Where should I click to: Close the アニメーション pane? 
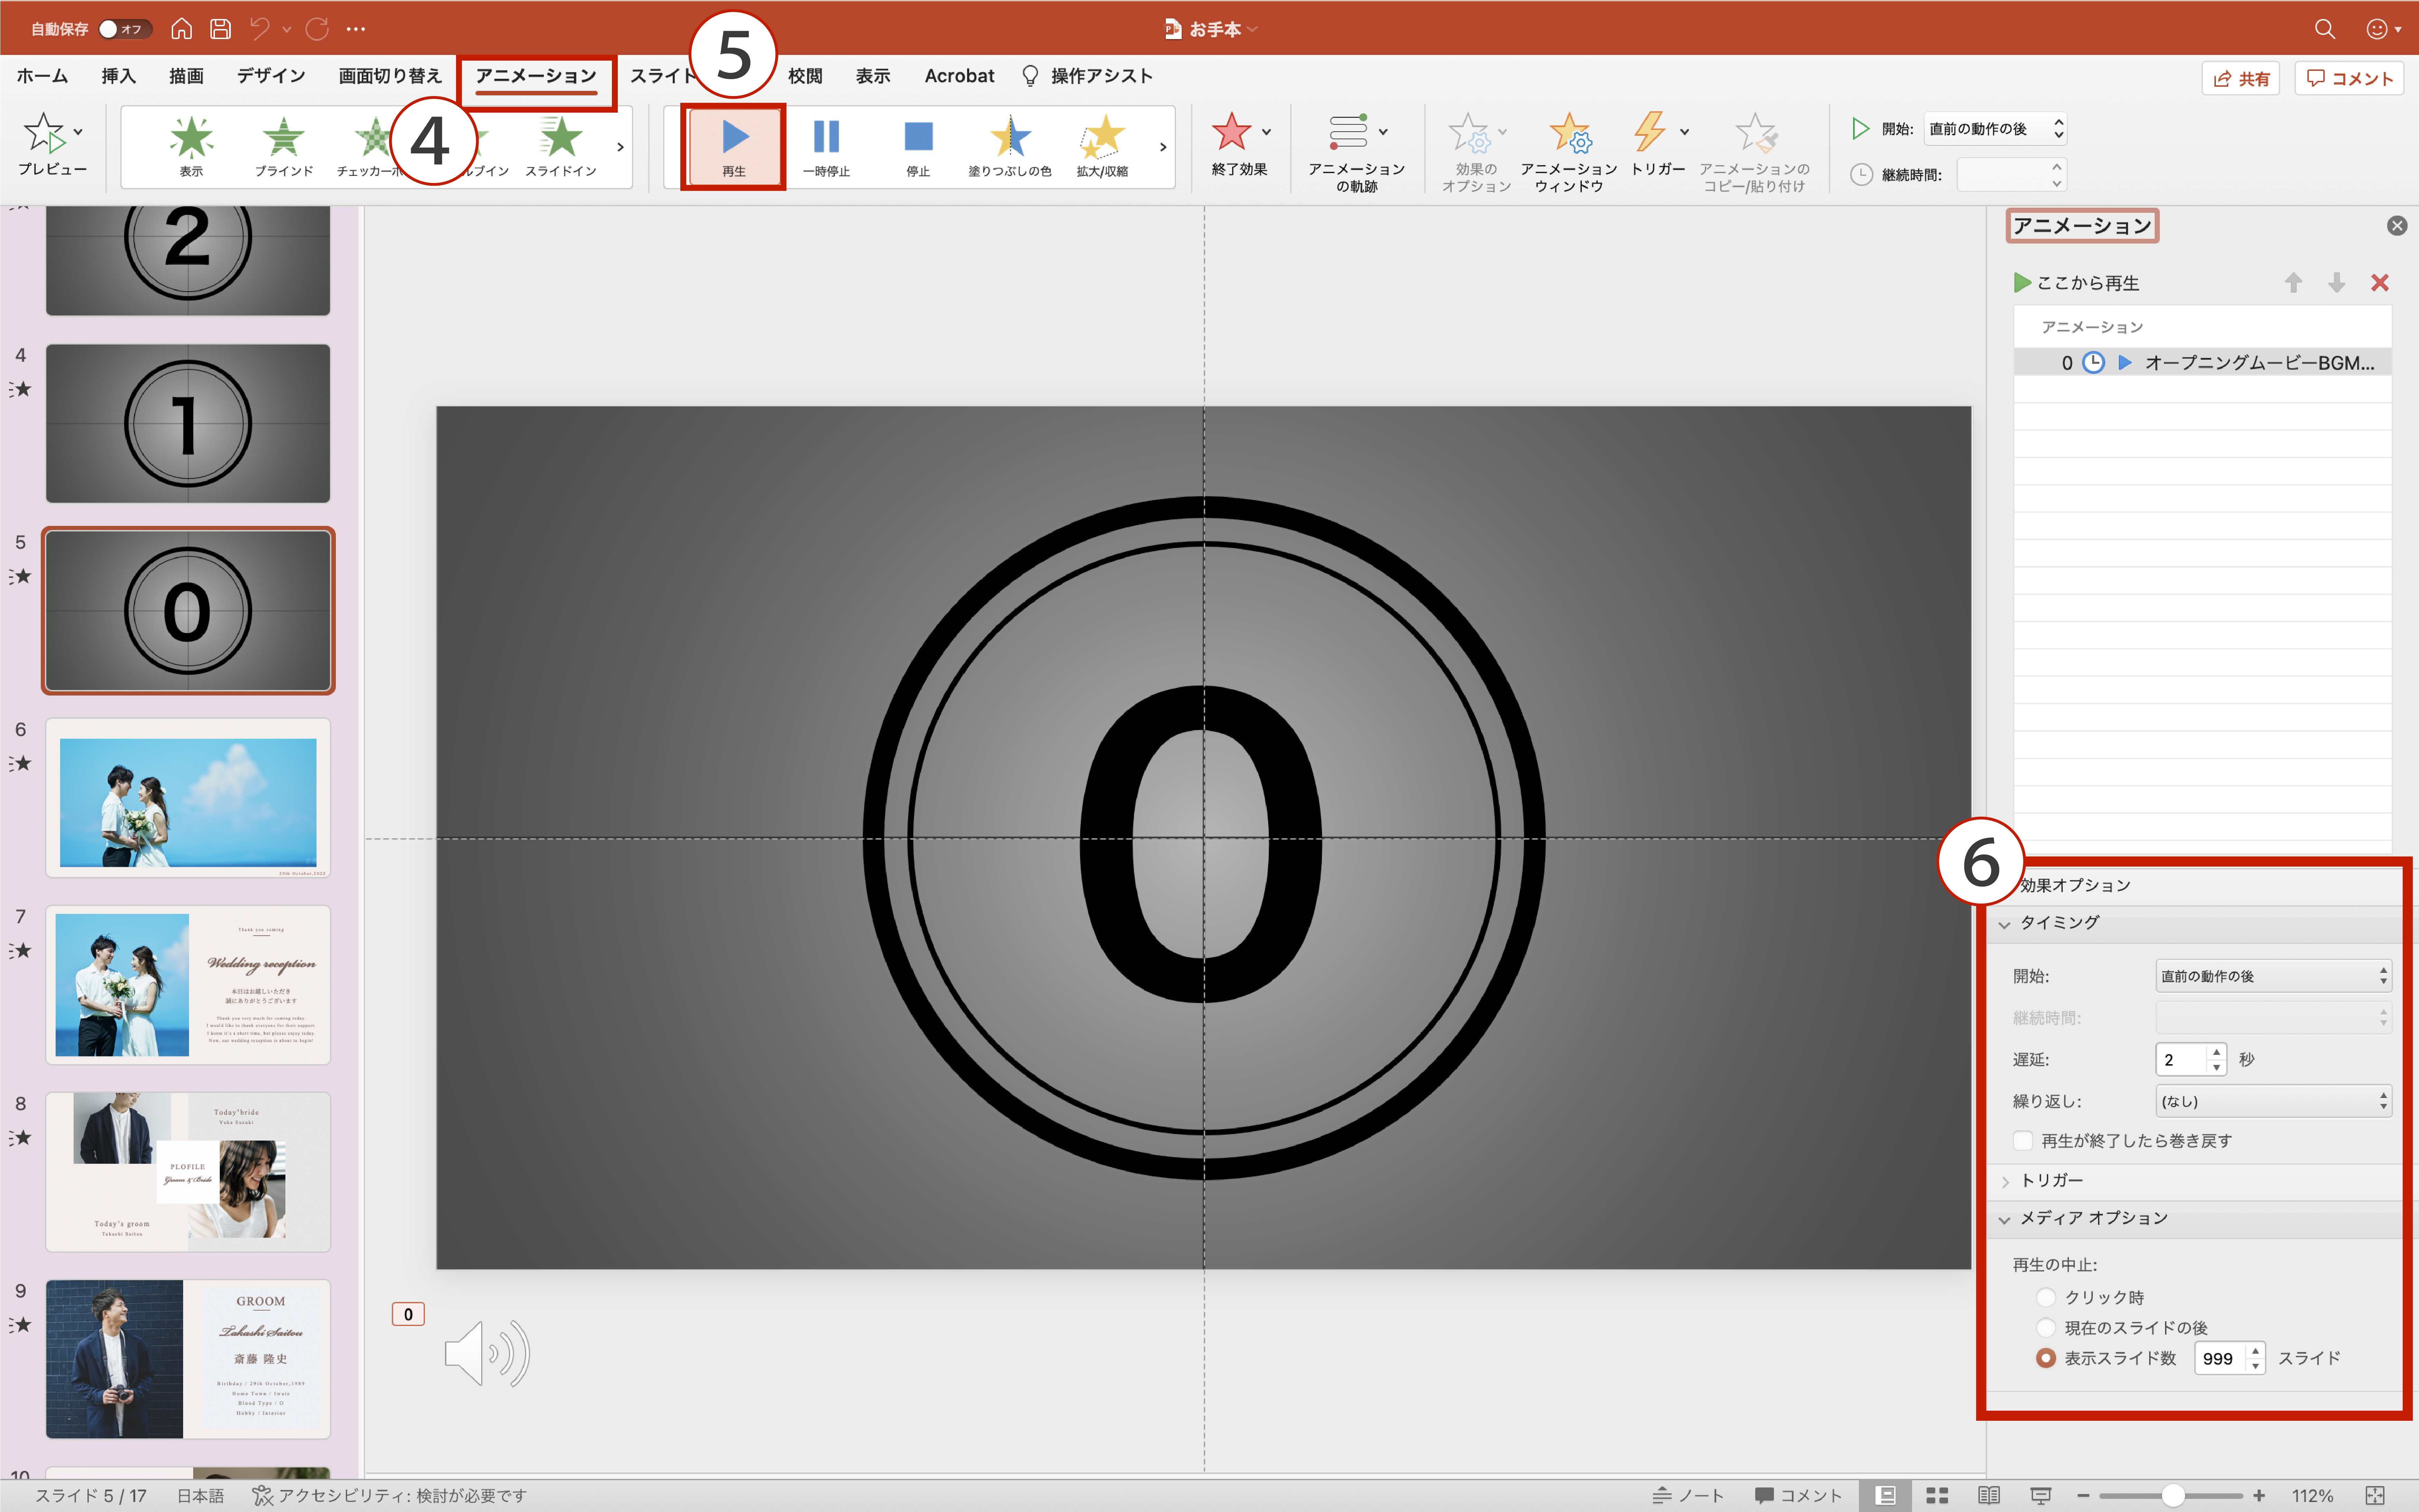click(2397, 226)
